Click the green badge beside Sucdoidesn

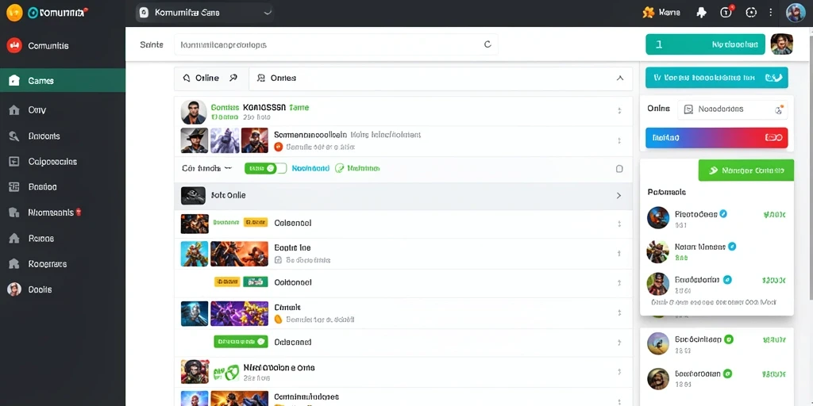[x=729, y=339]
